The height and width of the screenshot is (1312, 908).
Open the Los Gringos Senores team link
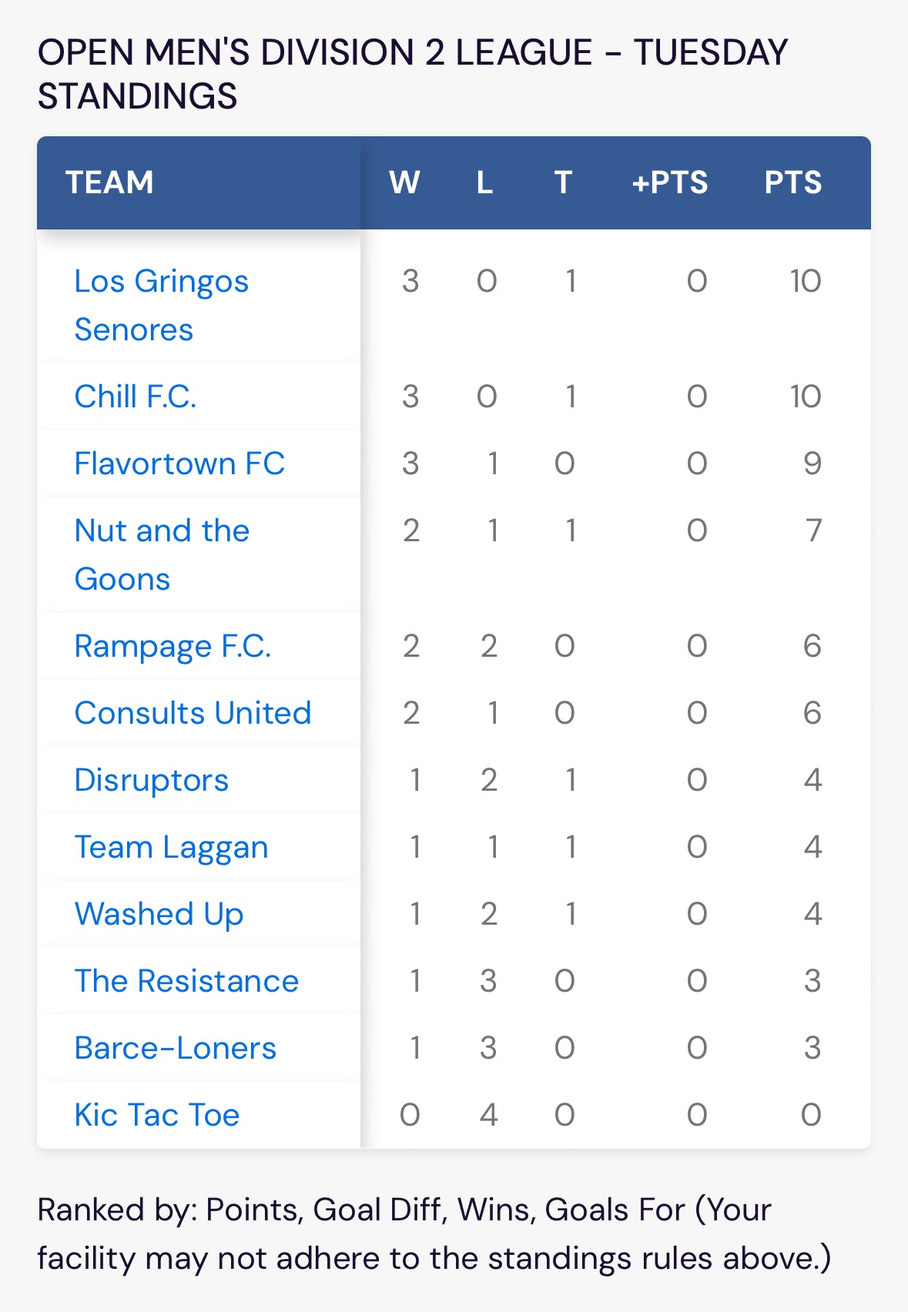click(x=161, y=305)
